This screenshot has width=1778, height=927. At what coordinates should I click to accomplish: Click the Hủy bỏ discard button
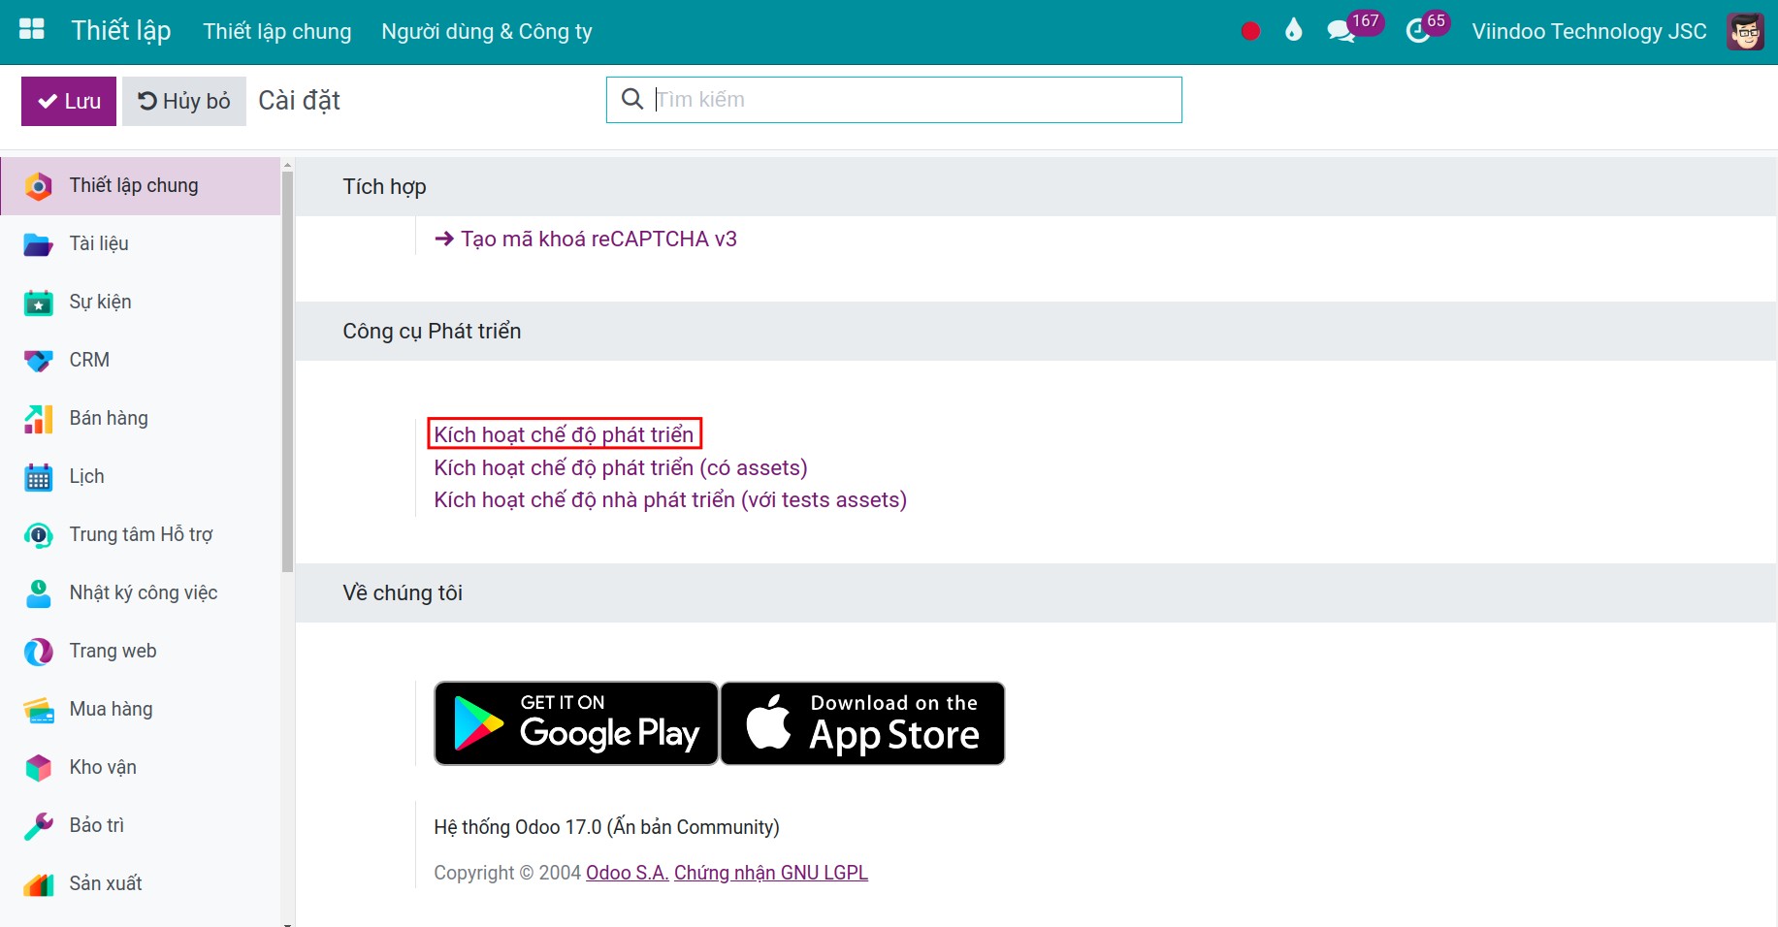[184, 101]
